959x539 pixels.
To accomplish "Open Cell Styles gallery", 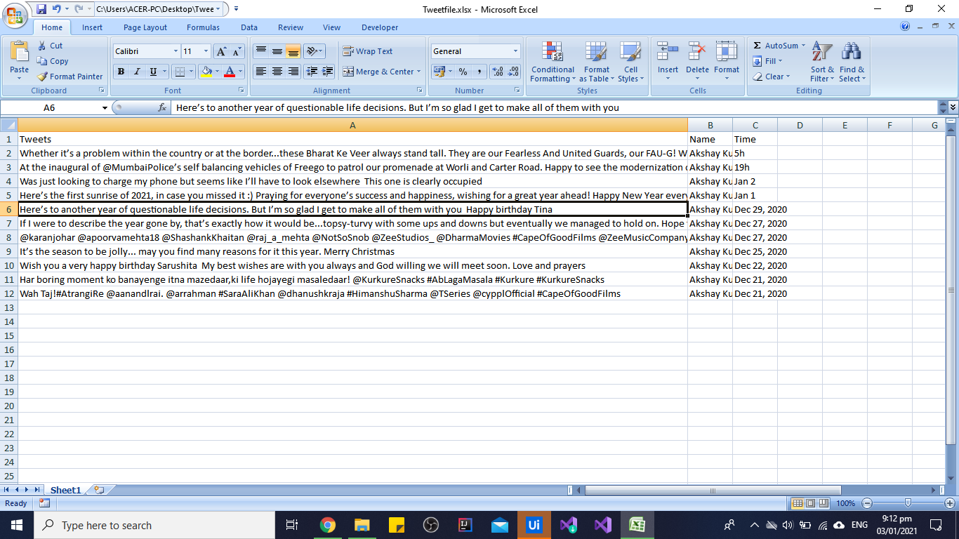I will (x=630, y=62).
